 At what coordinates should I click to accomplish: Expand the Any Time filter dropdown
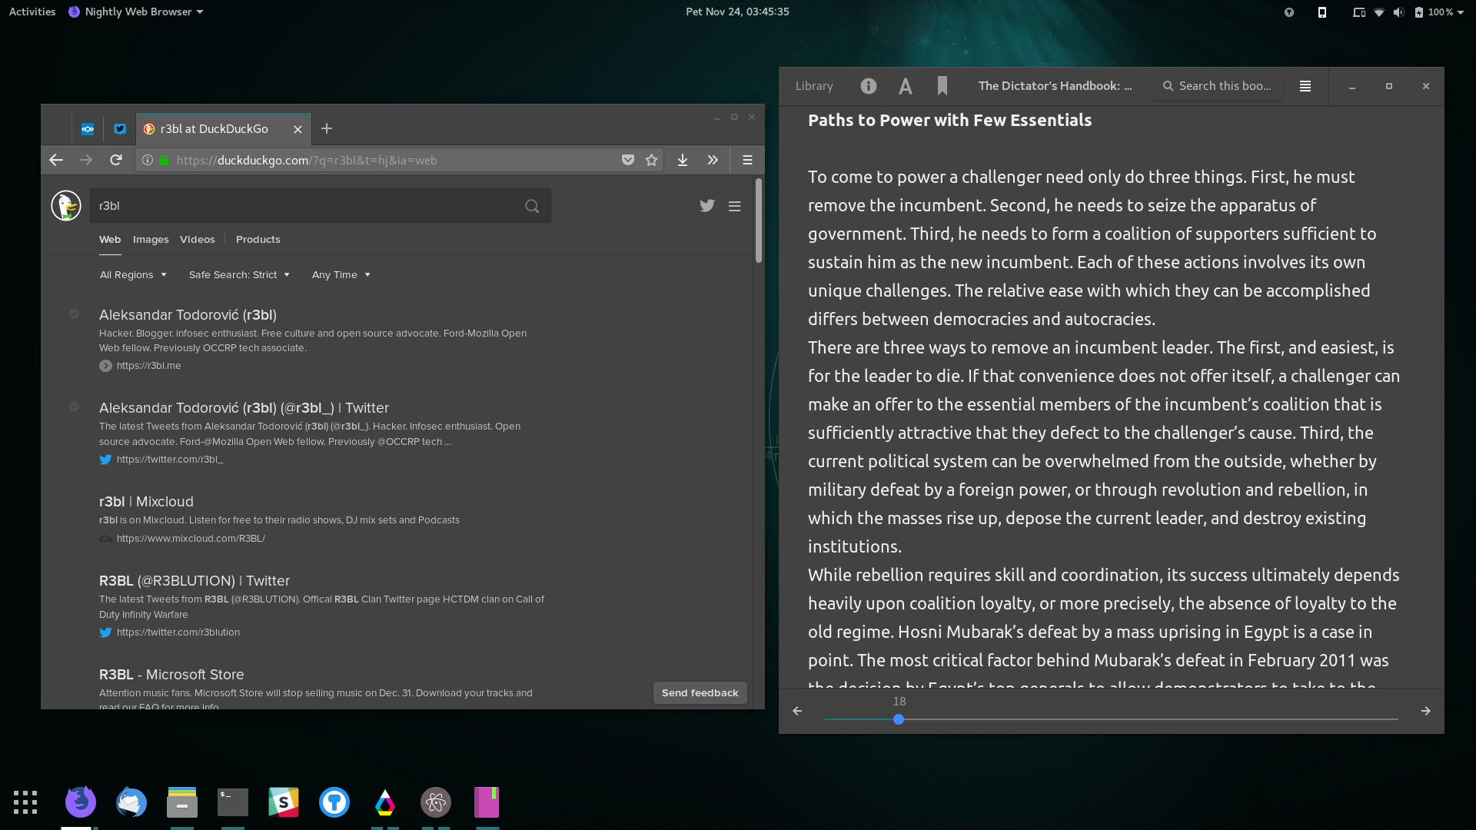tap(341, 275)
